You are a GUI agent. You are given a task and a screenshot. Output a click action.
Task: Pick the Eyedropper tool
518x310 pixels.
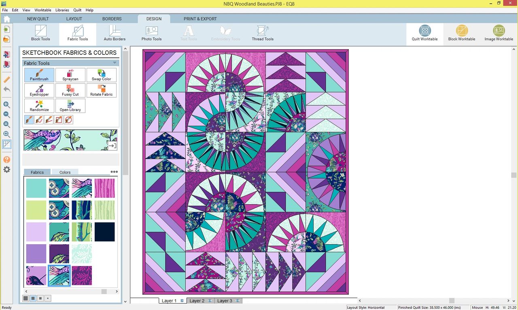(x=39, y=90)
